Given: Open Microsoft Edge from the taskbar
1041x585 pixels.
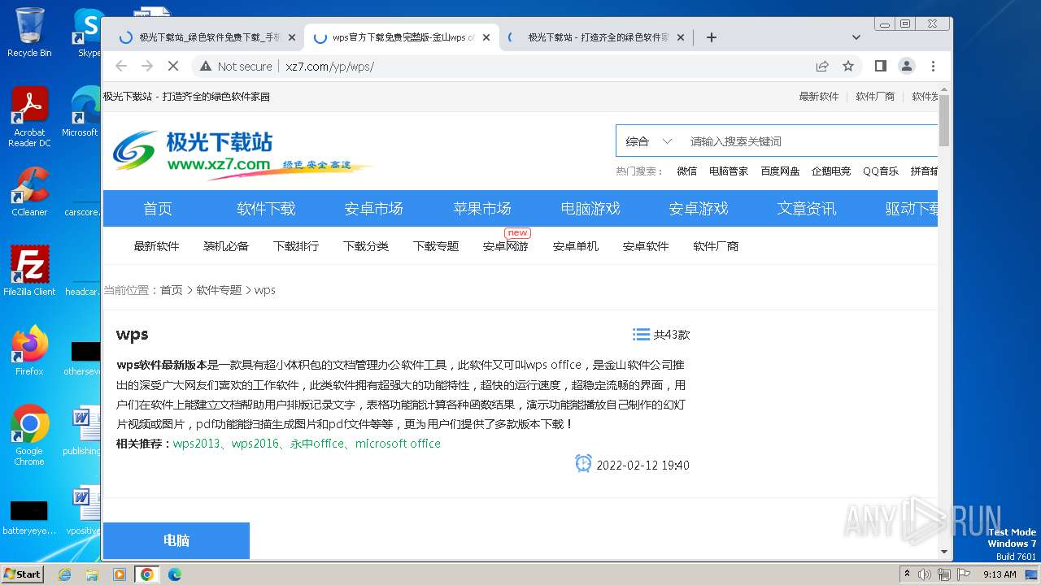Looking at the screenshot, I should tap(174, 574).
